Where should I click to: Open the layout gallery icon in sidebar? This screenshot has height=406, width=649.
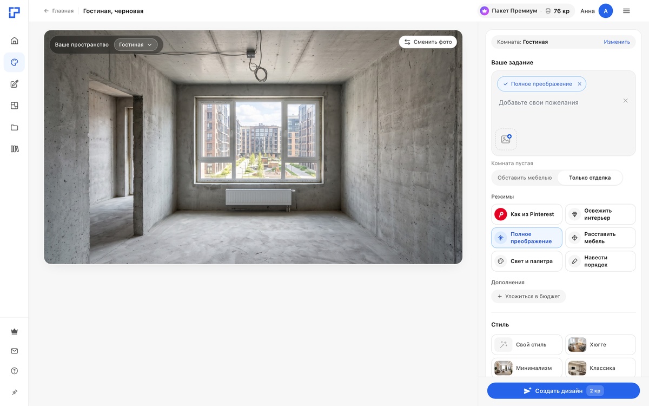[x=14, y=106]
